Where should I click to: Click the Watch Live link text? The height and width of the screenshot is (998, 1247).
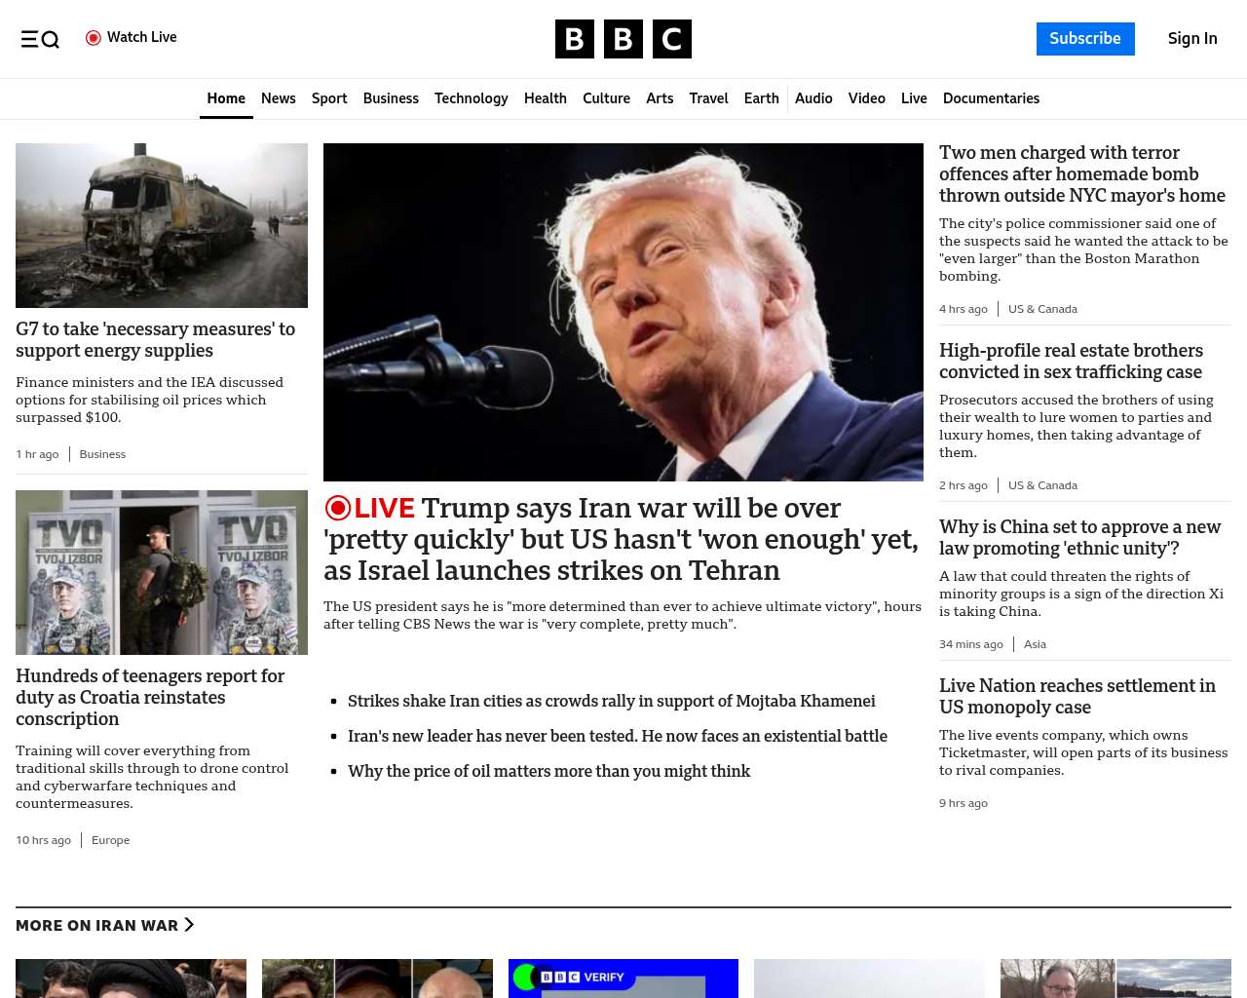click(x=142, y=37)
